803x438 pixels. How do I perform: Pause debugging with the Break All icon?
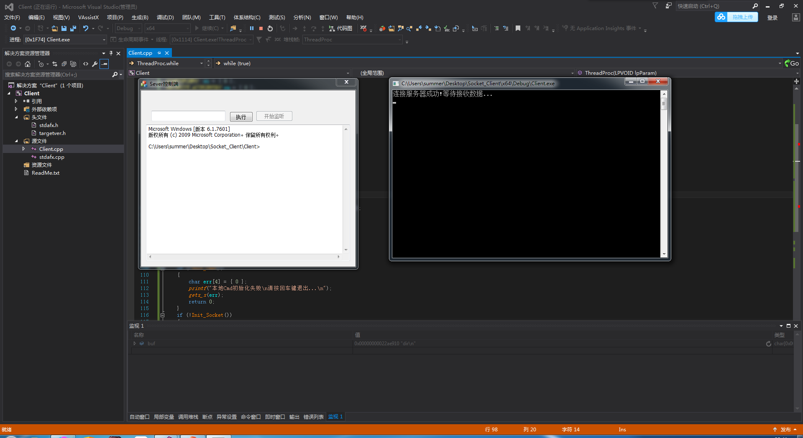pyautogui.click(x=252, y=28)
